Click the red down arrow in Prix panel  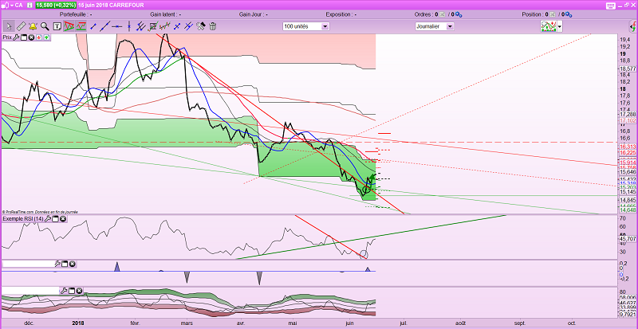(38, 37)
